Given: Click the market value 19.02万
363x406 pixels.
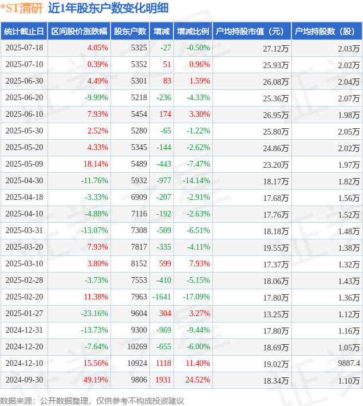Looking at the screenshot, I should coord(276,364).
